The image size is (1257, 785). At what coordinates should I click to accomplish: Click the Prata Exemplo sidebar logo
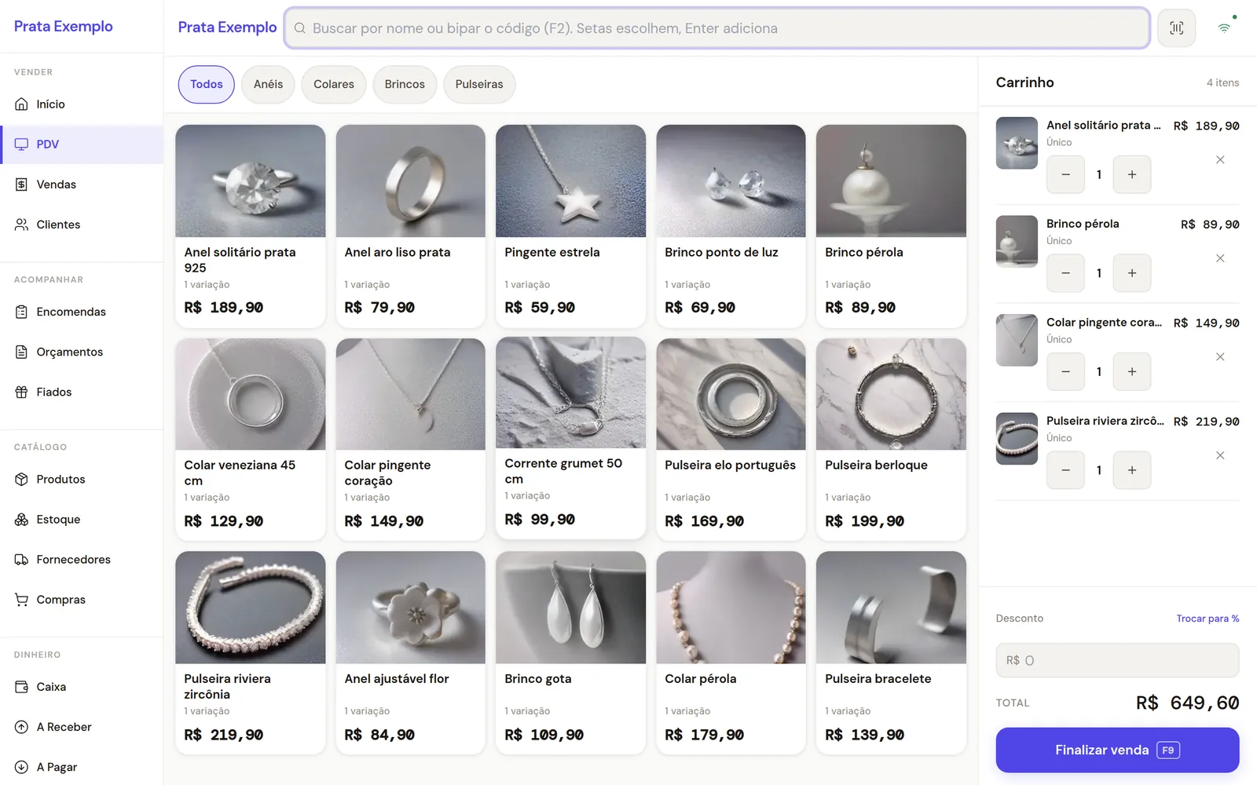(x=64, y=26)
